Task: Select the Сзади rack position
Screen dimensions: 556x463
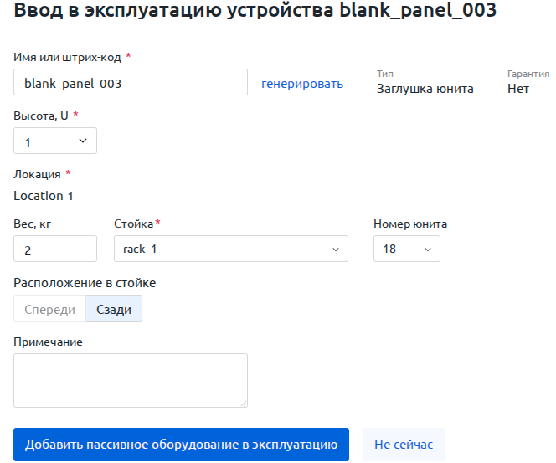Action: (x=114, y=309)
